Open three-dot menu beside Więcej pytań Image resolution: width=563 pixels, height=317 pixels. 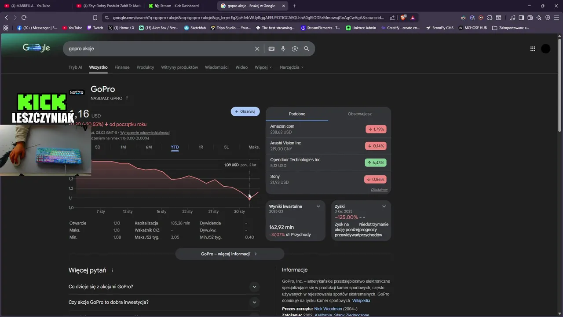point(112,270)
